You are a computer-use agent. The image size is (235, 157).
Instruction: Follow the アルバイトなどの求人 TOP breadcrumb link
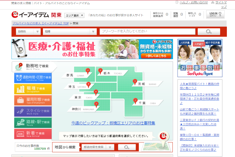click(x=41, y=23)
